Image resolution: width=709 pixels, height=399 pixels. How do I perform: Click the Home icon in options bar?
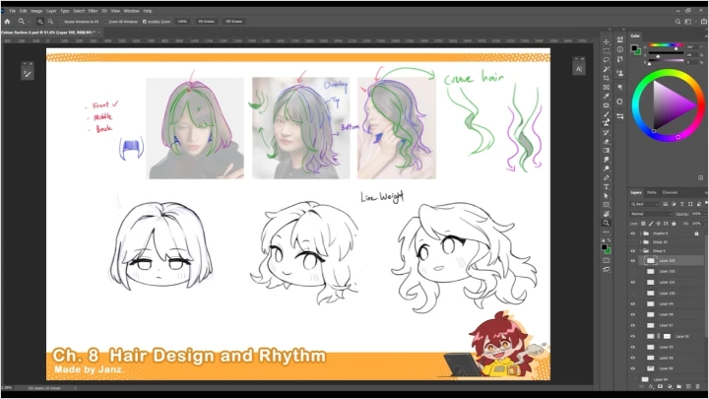(x=8, y=20)
